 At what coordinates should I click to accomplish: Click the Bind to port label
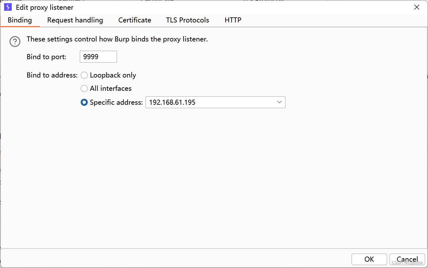point(47,57)
